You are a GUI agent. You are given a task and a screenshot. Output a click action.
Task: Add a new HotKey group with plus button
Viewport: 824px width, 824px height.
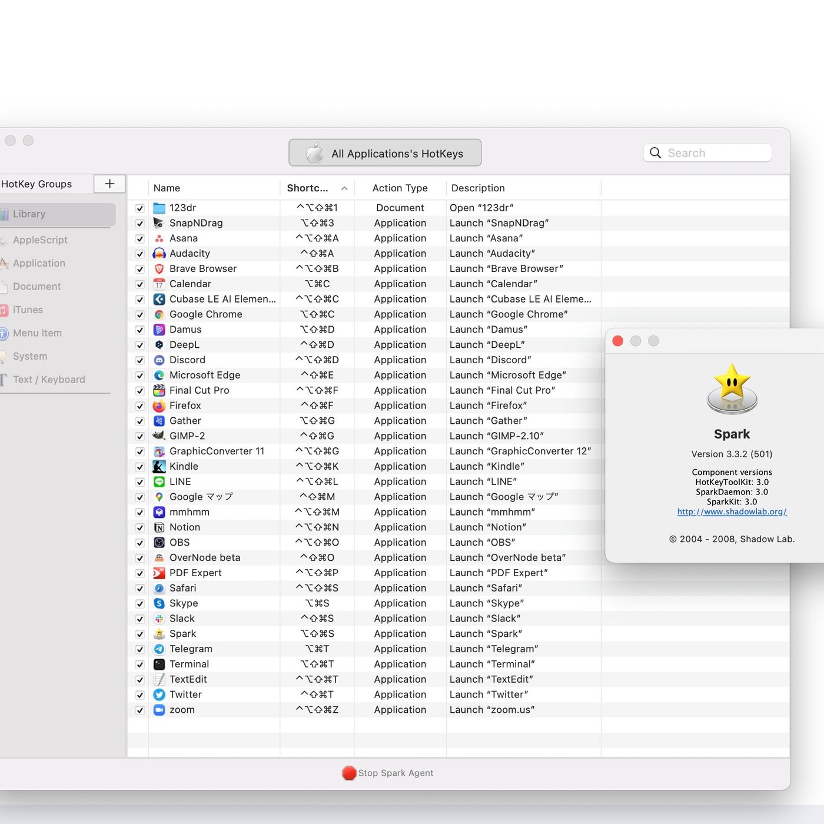pyautogui.click(x=109, y=184)
